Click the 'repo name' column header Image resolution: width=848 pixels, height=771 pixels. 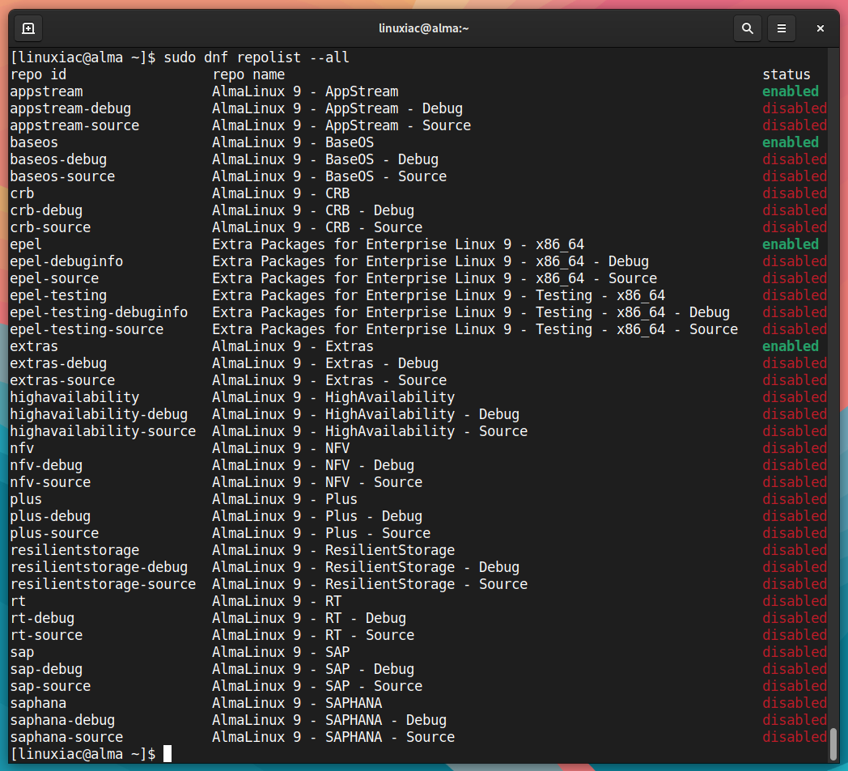(248, 74)
